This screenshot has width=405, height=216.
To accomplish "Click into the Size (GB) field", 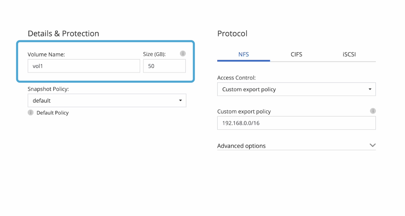I will [164, 66].
